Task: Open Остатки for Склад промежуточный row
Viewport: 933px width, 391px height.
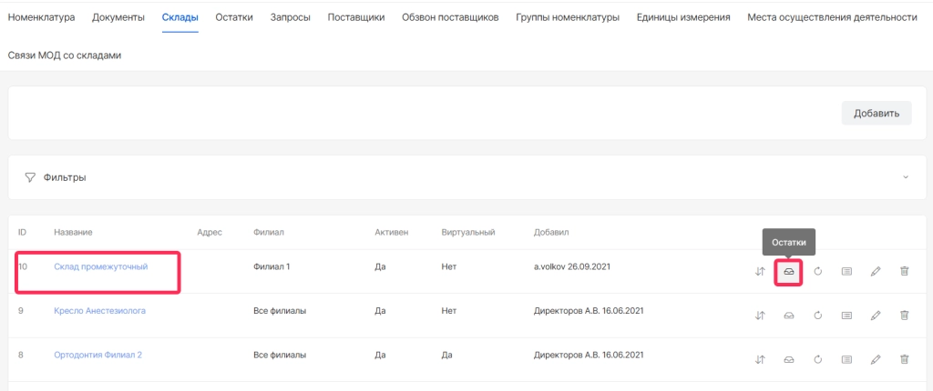Action: point(788,272)
